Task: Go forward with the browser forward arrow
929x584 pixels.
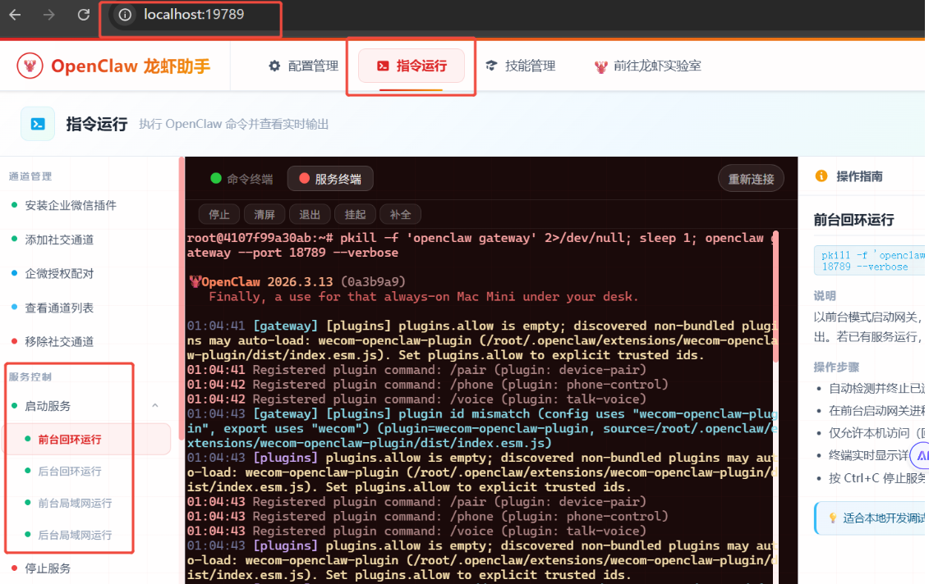Action: 49,15
